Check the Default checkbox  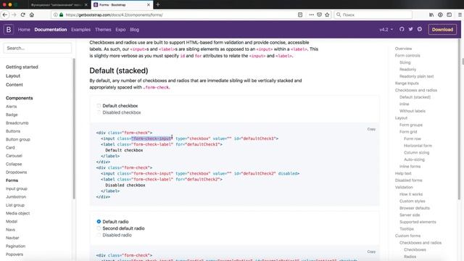pos(99,106)
